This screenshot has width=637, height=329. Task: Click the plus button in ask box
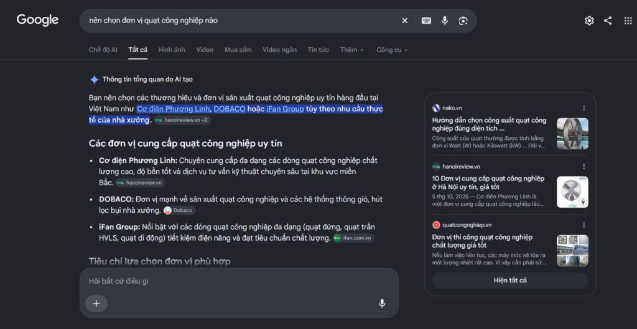click(x=96, y=304)
